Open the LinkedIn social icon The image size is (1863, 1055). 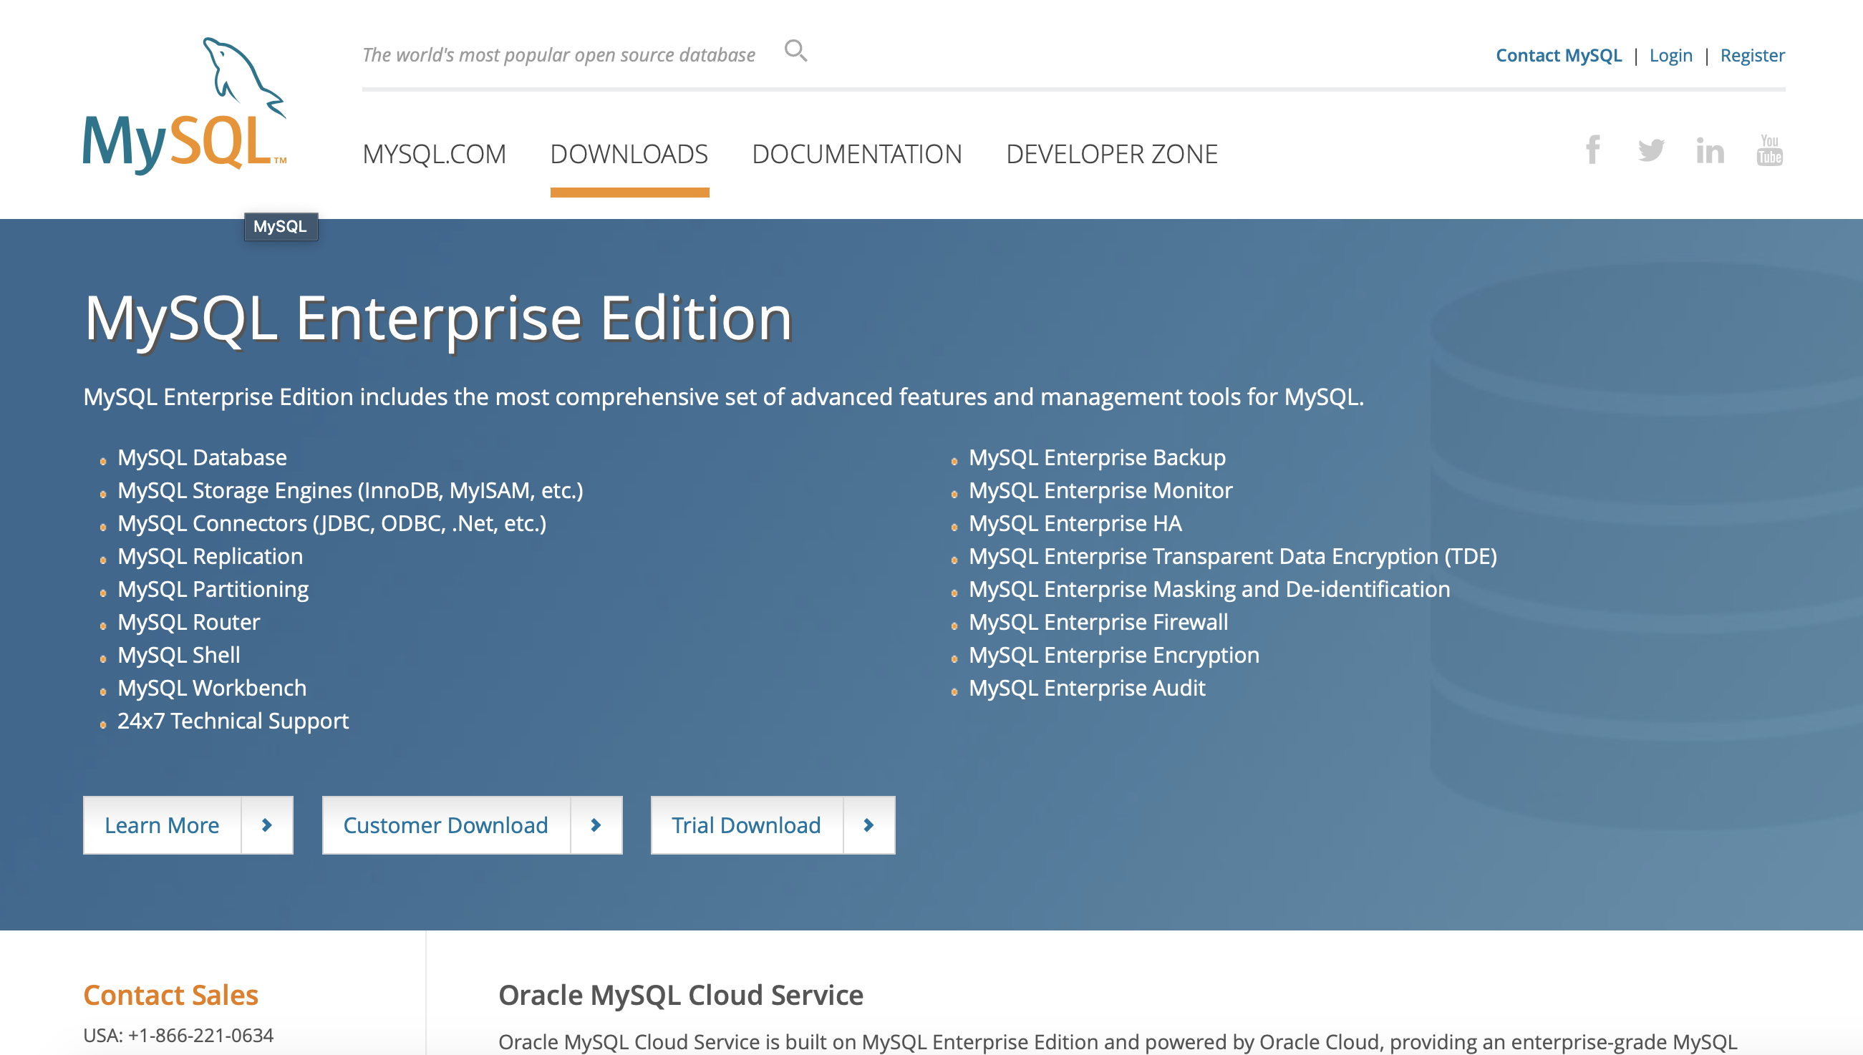click(1709, 151)
